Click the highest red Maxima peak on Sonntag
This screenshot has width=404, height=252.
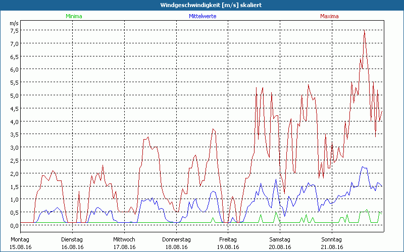click(x=364, y=31)
